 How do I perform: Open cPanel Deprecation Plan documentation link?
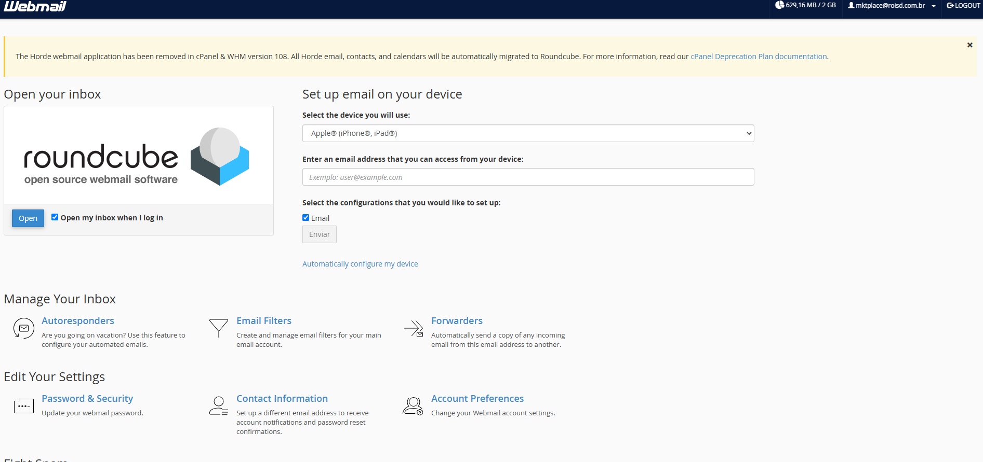(x=759, y=57)
